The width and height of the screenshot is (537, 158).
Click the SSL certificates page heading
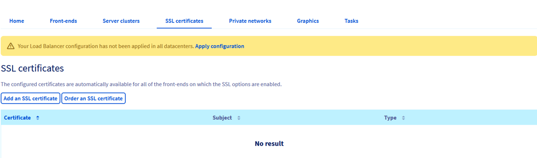coord(32,68)
